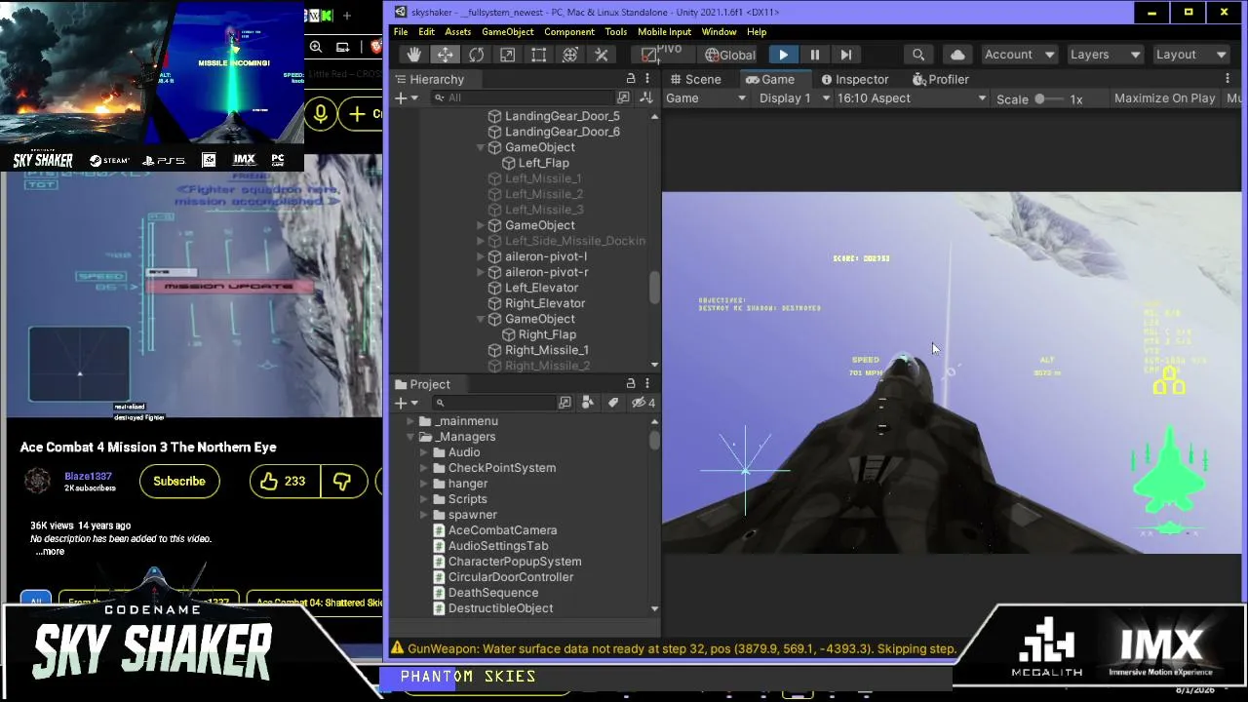The image size is (1248, 702).
Task: Toggle Pivot/Center handle position
Action: [663, 55]
